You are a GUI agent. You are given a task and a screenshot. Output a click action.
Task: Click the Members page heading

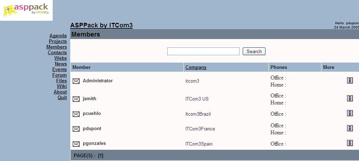(86, 34)
